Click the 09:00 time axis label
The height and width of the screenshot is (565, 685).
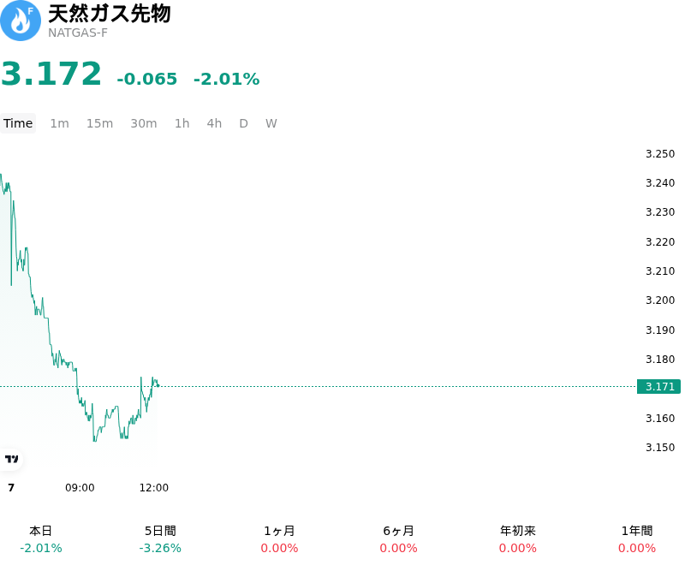coord(80,488)
